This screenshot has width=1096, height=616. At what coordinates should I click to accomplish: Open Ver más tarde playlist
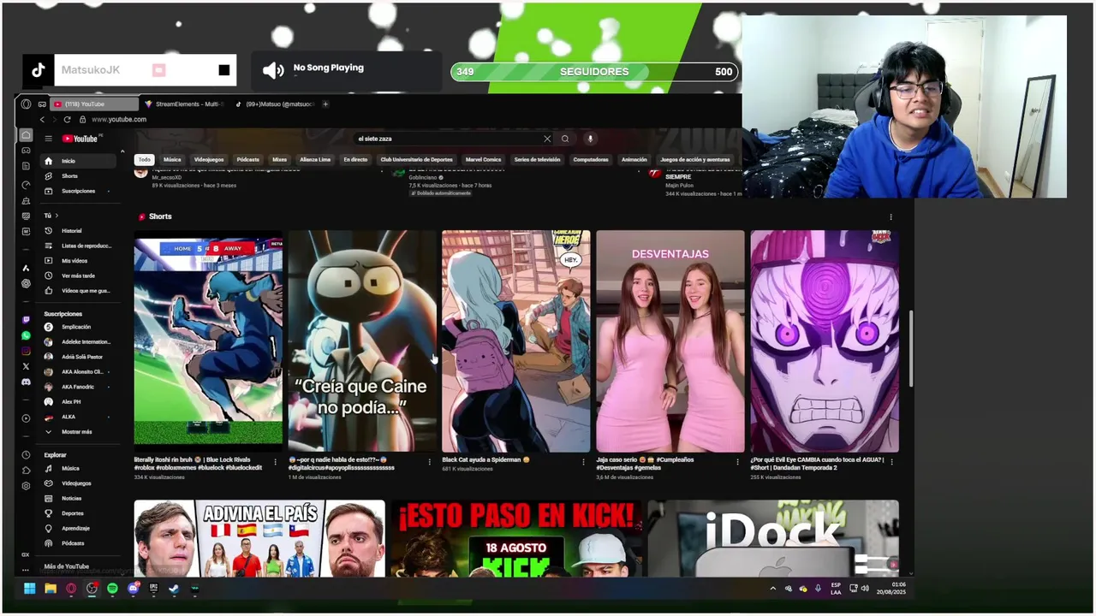pyautogui.click(x=78, y=275)
